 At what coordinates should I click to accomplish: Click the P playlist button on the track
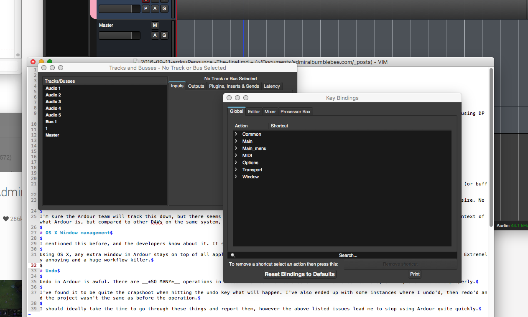pyautogui.click(x=146, y=9)
